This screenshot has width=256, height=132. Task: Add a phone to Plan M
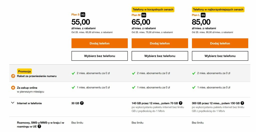point(160,43)
